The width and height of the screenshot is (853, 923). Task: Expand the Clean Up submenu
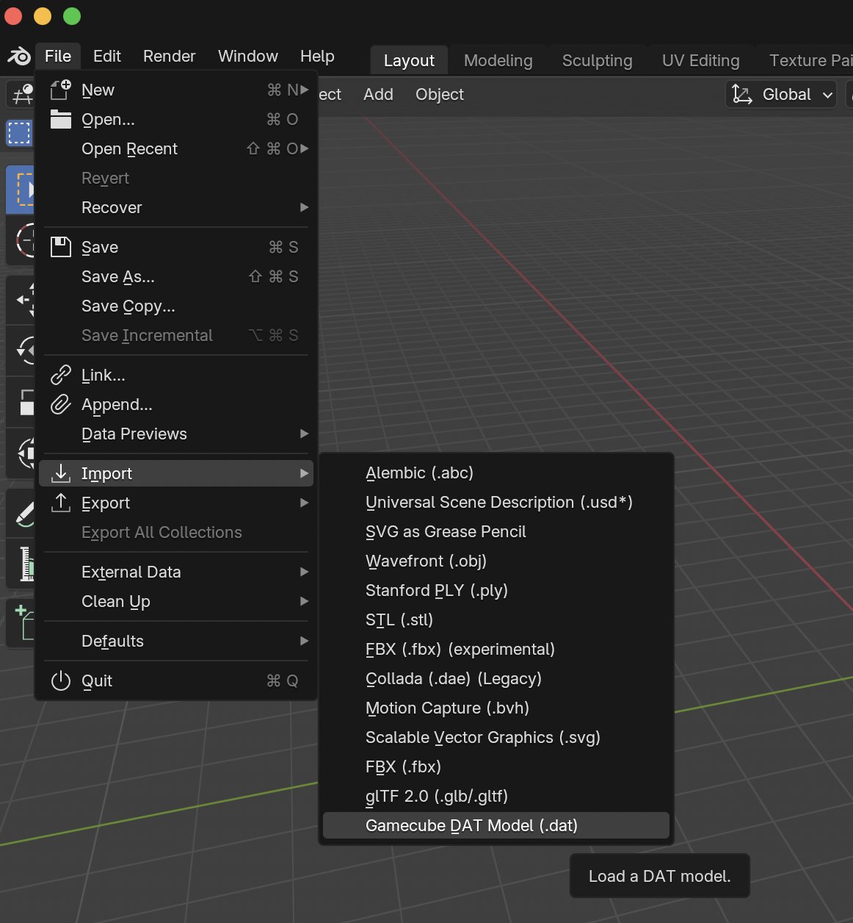(176, 601)
